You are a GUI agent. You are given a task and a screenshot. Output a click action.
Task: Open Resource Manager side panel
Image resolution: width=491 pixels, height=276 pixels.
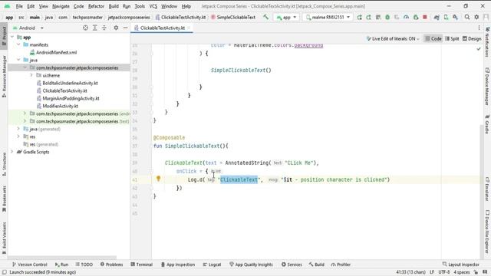[x=4, y=76]
